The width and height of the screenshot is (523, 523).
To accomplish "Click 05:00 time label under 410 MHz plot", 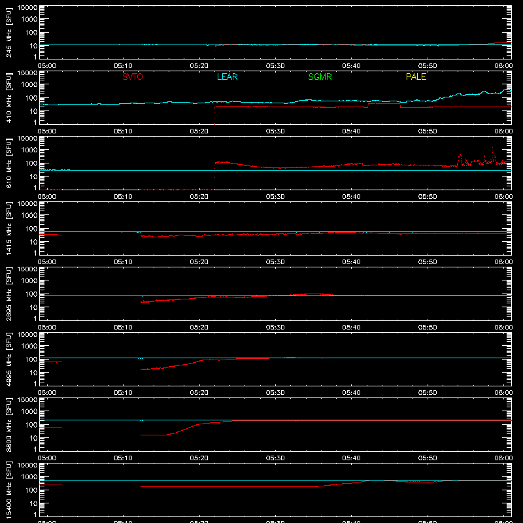I will 46,131.
